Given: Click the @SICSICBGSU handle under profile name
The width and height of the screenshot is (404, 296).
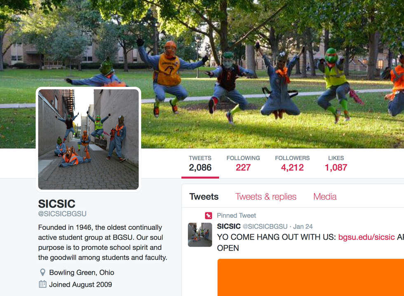Looking at the screenshot, I should point(62,214).
